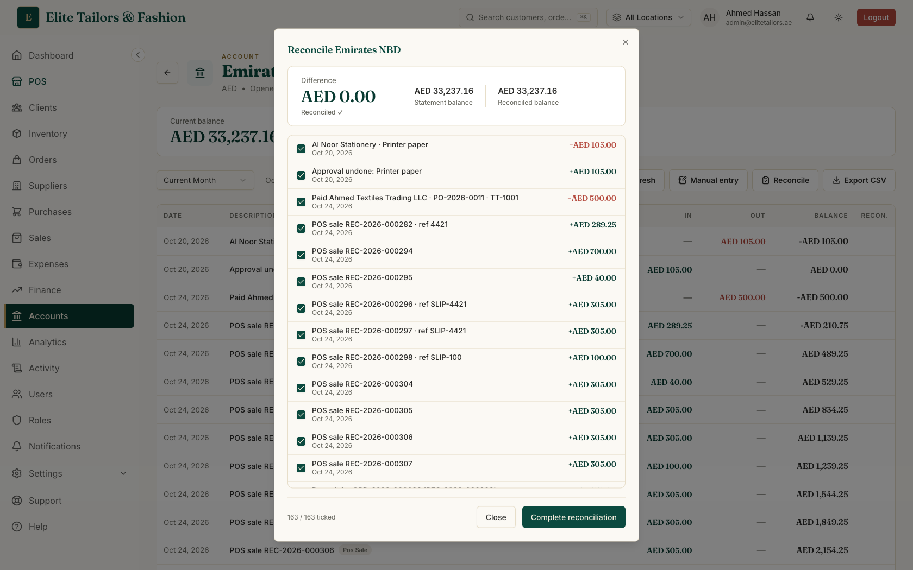913x570 pixels.
Task: Expand the Settings submenu in sidebar
Action: click(69, 473)
